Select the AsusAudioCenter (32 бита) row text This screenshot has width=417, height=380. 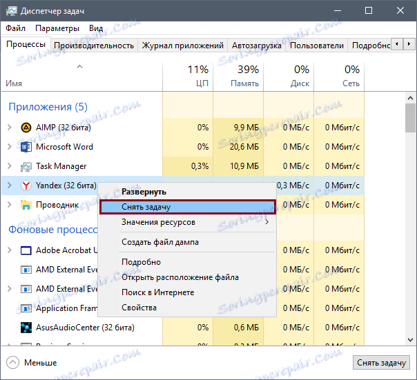(85, 328)
